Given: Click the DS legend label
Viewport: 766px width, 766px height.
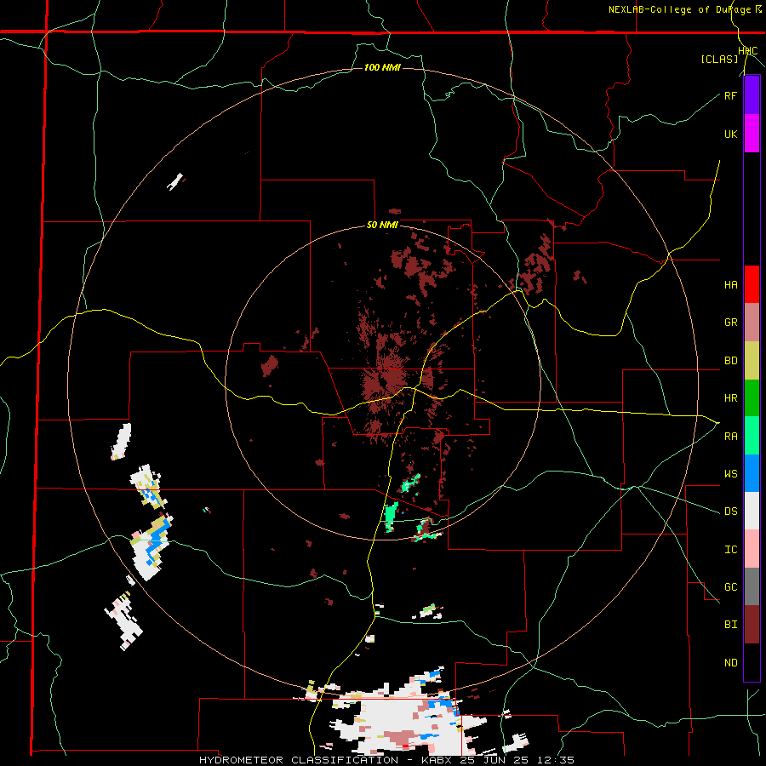Looking at the screenshot, I should [730, 512].
